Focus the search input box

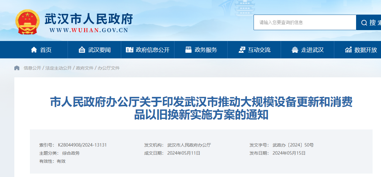click(305, 22)
